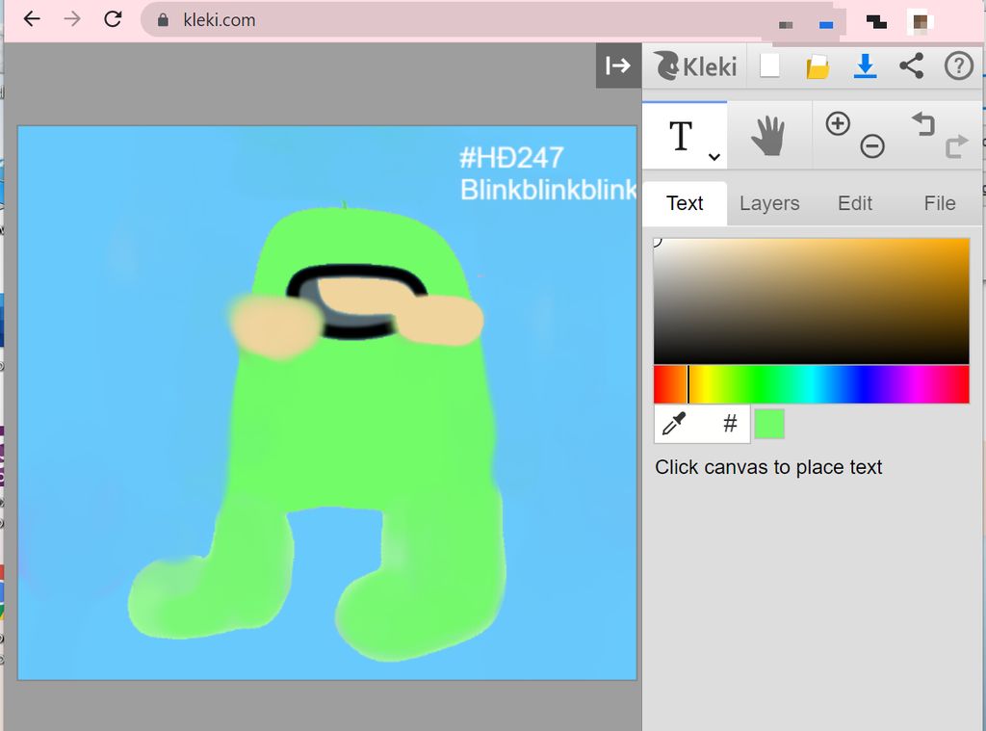Go forward in the browser
The width and height of the screenshot is (986, 731).
click(x=72, y=19)
